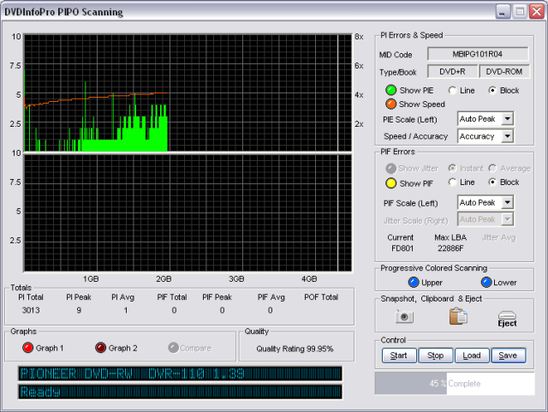Select Block mode for PIF graph
This screenshot has height=412, width=548.
492,182
